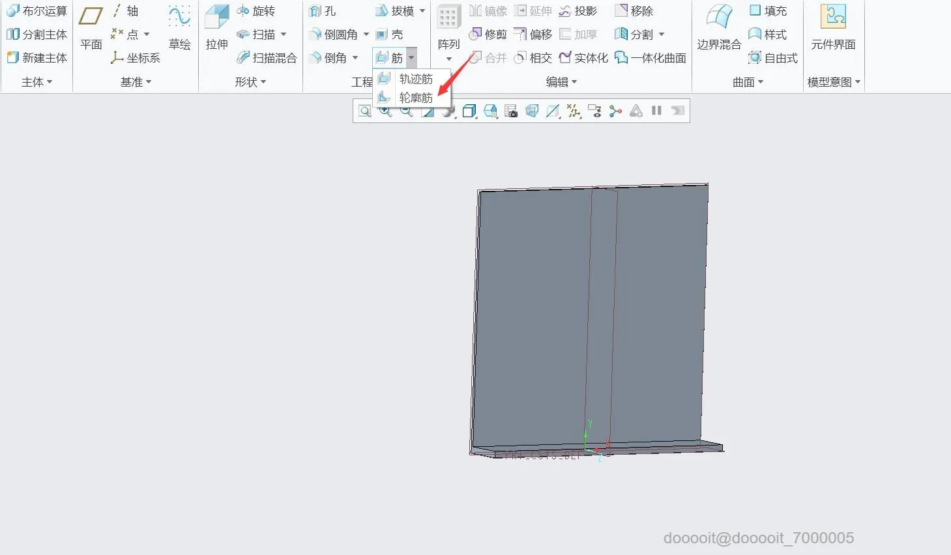Choose 轮廓筋 from the rib menu
Image resolution: width=951 pixels, height=555 pixels.
417,98
